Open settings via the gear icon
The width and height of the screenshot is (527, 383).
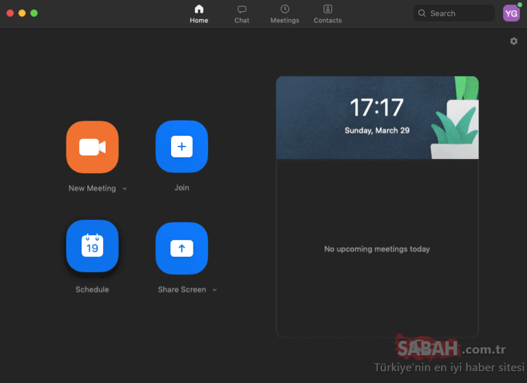click(x=514, y=41)
